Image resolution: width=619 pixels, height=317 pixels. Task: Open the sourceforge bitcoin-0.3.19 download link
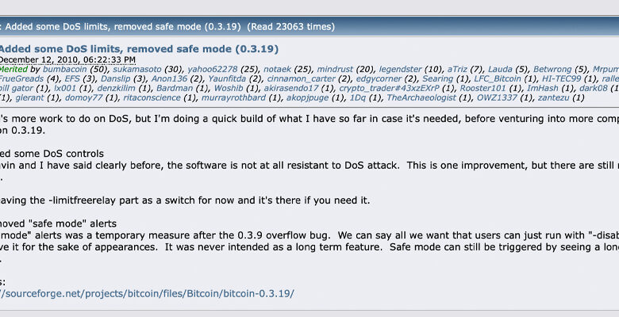[147, 293]
